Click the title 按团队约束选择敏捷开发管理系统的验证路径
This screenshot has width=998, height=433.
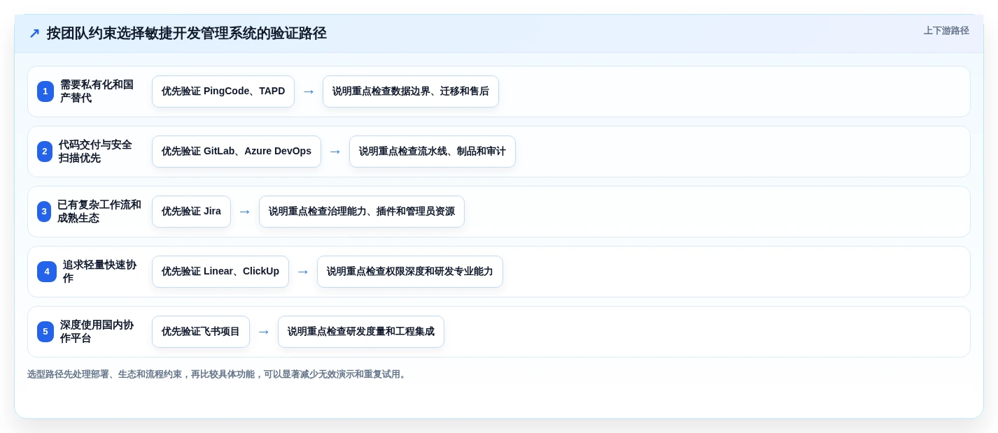187,33
